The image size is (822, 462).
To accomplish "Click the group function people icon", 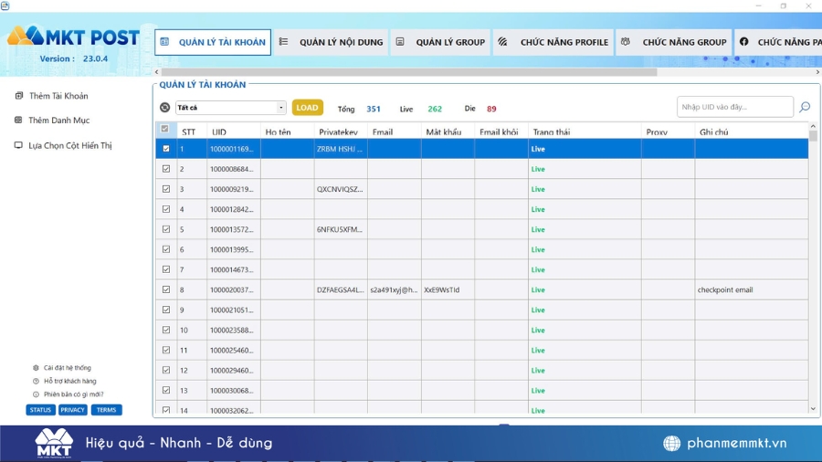I will coord(626,41).
